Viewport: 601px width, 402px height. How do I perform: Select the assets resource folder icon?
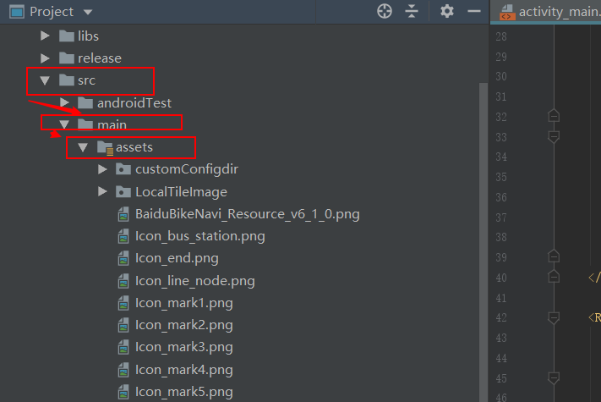[x=105, y=147]
